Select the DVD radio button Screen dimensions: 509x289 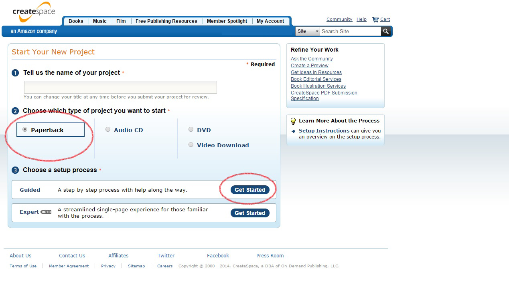tap(191, 130)
